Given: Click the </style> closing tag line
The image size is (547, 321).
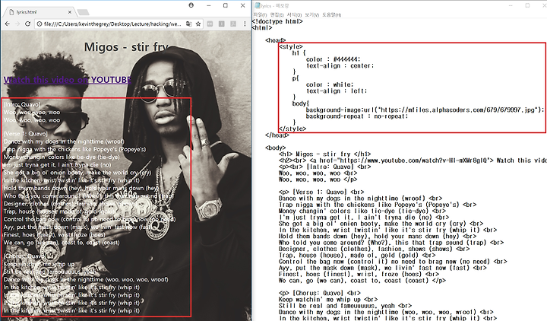Looking at the screenshot, I should 292,129.
